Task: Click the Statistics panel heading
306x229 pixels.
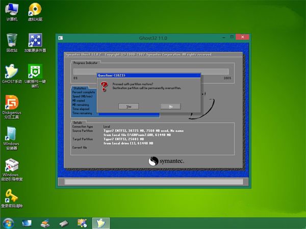Action: [x=80, y=88]
